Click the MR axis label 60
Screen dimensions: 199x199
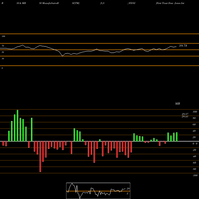[x=194, y=125]
